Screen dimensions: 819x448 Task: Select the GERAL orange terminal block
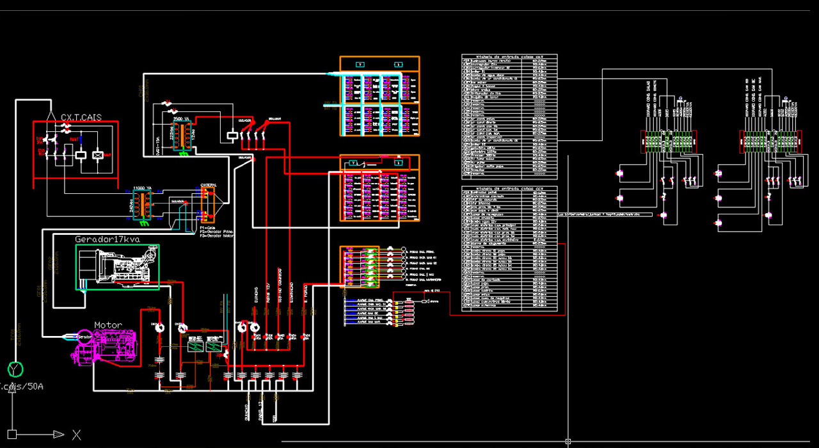[206, 205]
